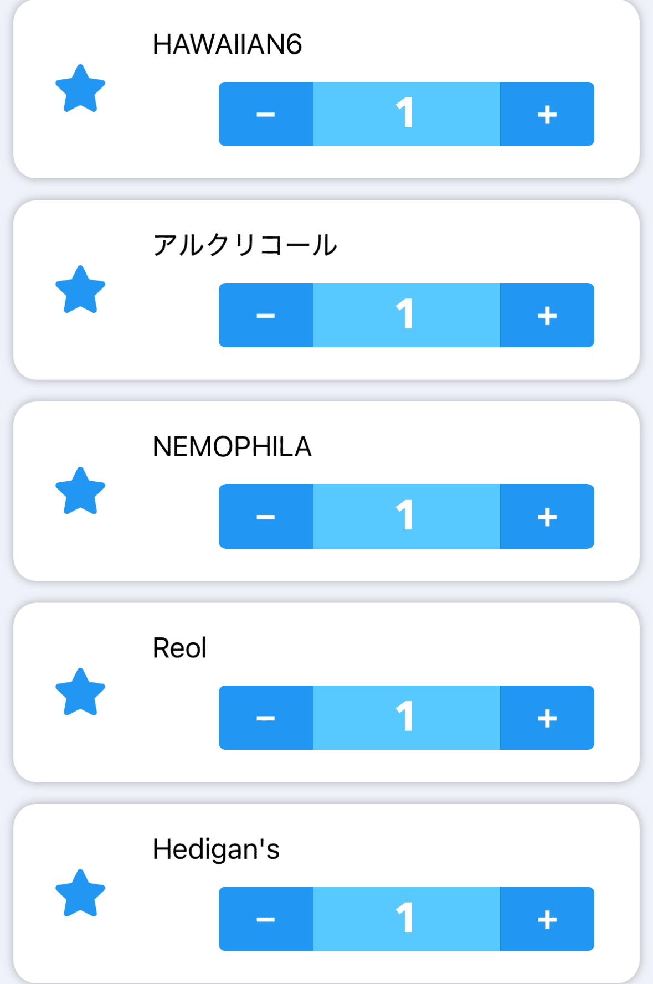Decrement the NEMOPHILA counter
Screen dimensions: 653x984
pyautogui.click(x=266, y=516)
